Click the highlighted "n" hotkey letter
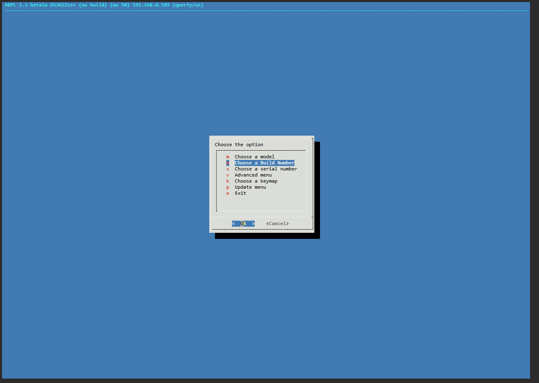539x383 pixels. [x=228, y=163]
